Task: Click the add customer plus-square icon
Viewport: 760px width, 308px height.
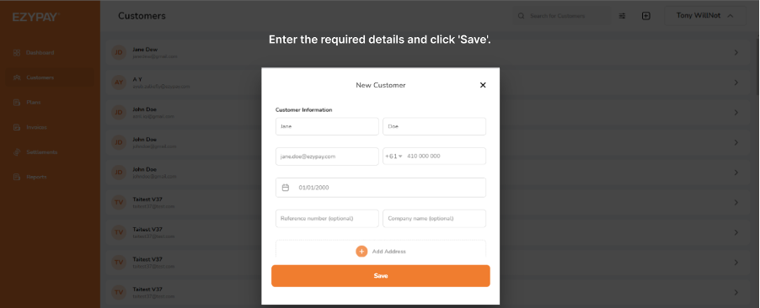Action: tap(646, 16)
